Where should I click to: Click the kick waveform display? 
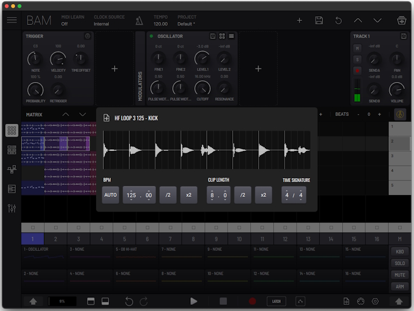[207, 150]
